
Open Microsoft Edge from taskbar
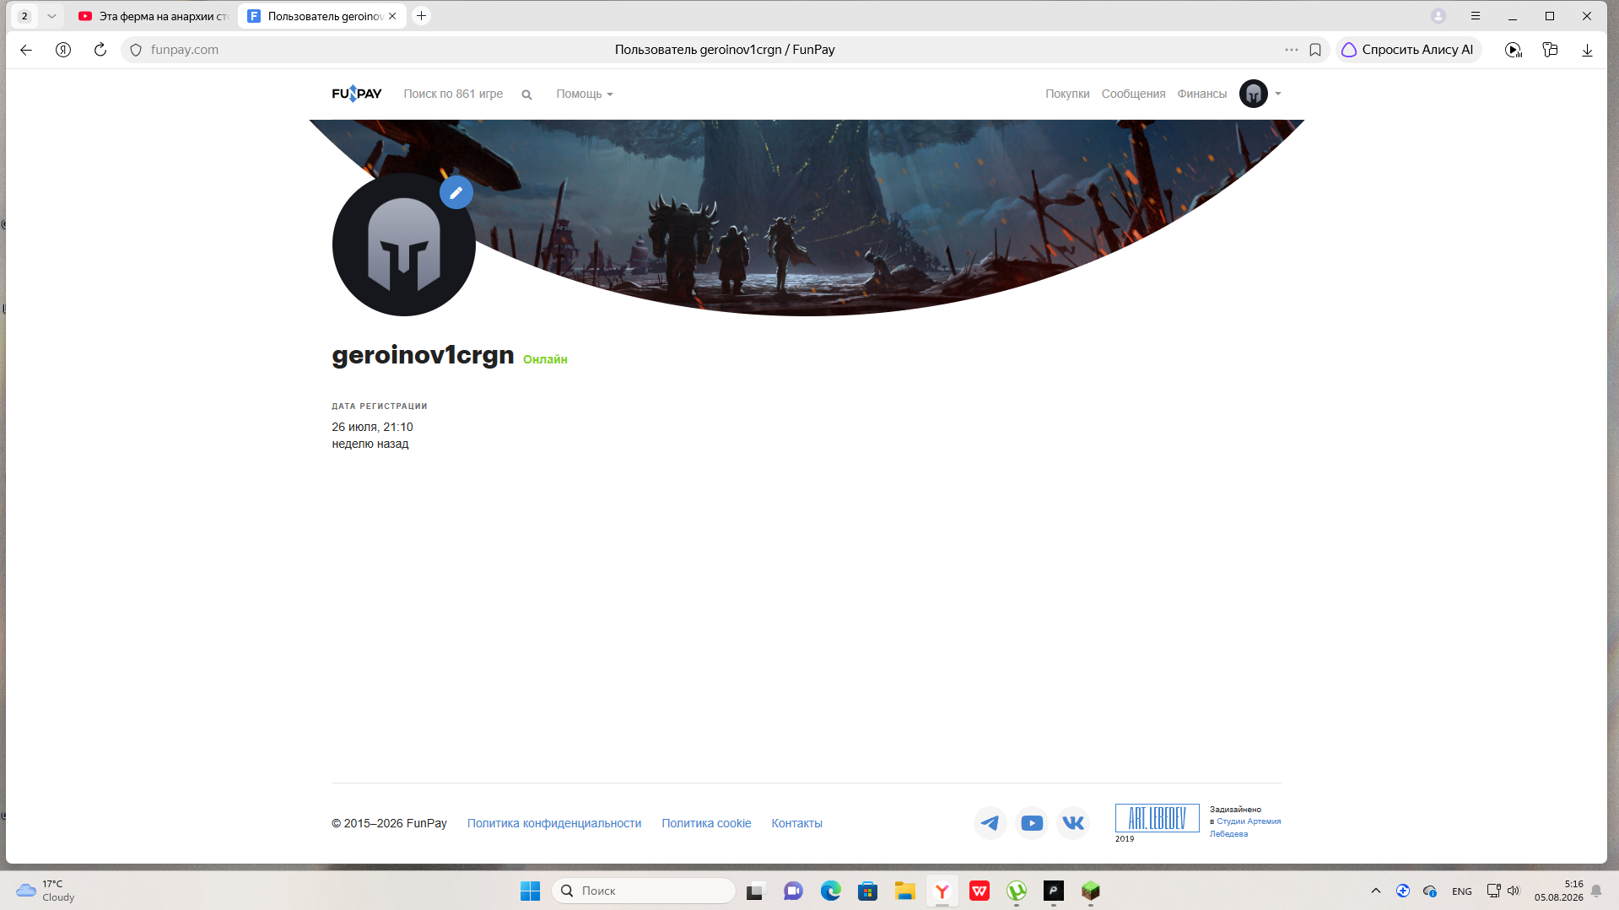tap(831, 891)
